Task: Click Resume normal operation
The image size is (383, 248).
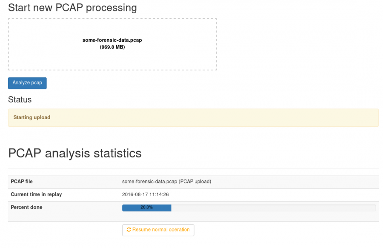Action: 158,230
